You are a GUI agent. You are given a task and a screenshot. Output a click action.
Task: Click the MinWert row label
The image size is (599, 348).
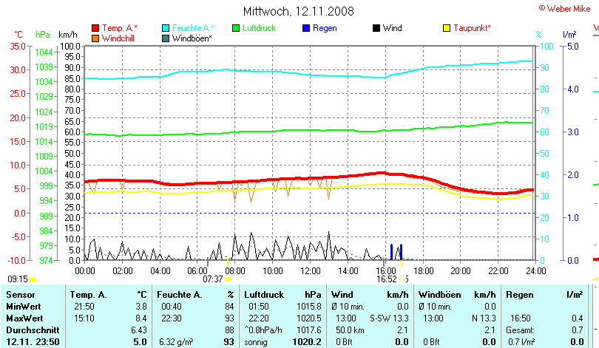click(24, 307)
